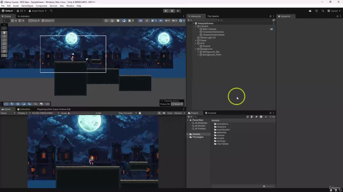The image size is (343, 192).
Task: Collapse the Camera object in Hierarchy
Action: 196,26
